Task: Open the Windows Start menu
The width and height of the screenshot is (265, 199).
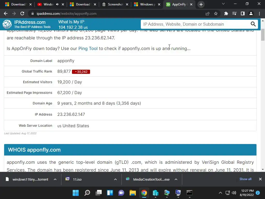Action: pyautogui.click(x=76, y=193)
